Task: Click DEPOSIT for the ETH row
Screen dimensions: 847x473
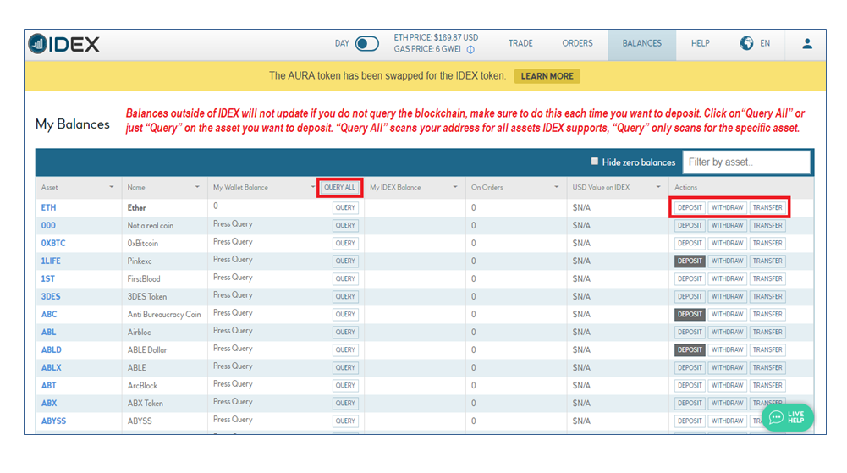Action: pyautogui.click(x=690, y=207)
